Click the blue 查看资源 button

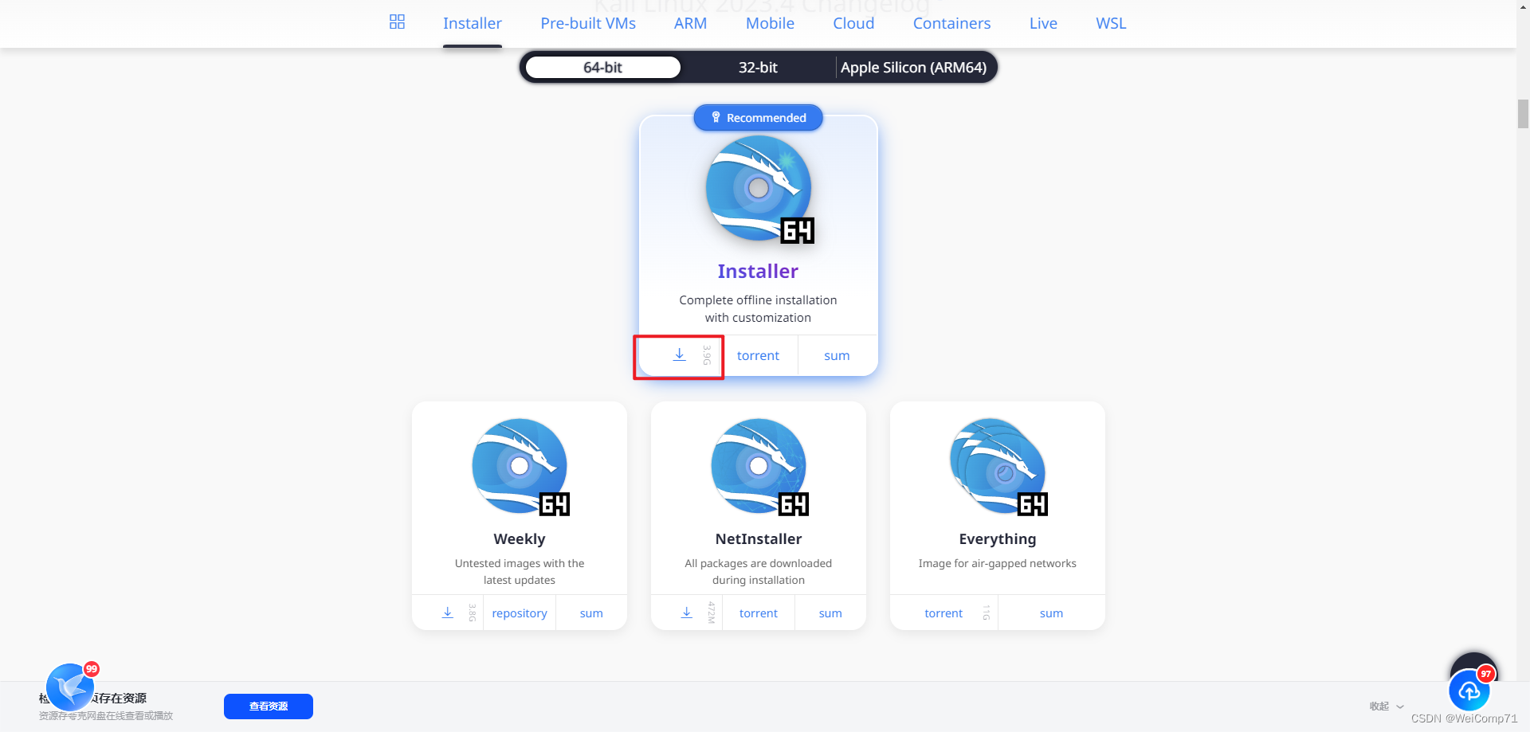click(x=269, y=707)
